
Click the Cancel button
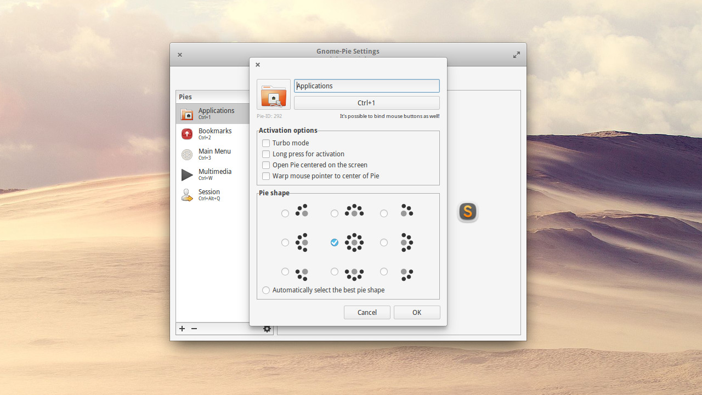(367, 312)
